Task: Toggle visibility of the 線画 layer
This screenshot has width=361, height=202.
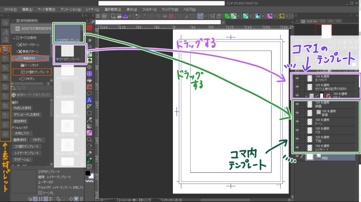Action: [x=296, y=104]
